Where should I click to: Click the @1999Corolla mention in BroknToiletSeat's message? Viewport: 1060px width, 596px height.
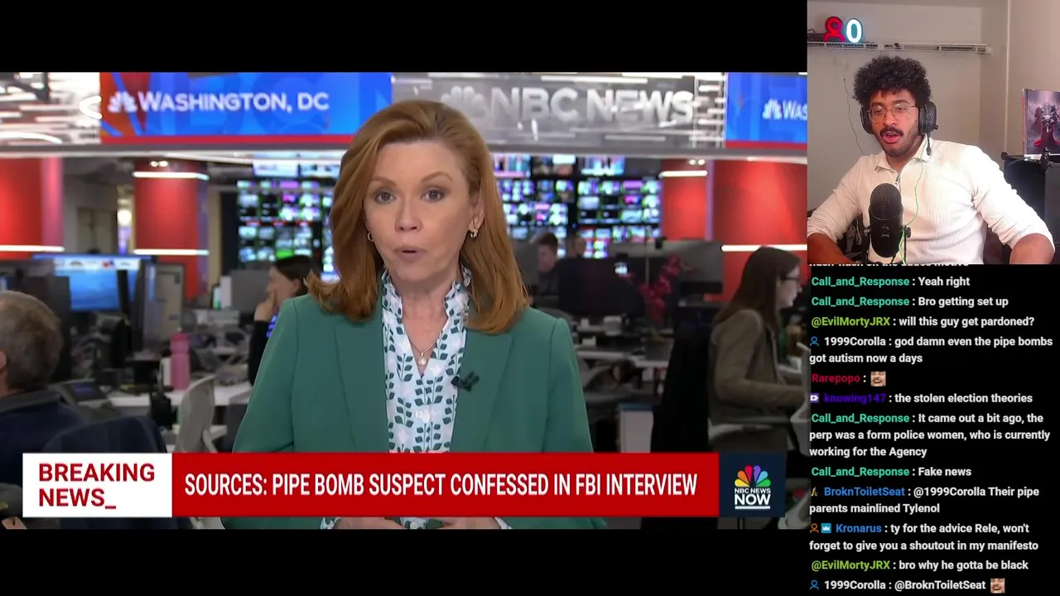[949, 492]
